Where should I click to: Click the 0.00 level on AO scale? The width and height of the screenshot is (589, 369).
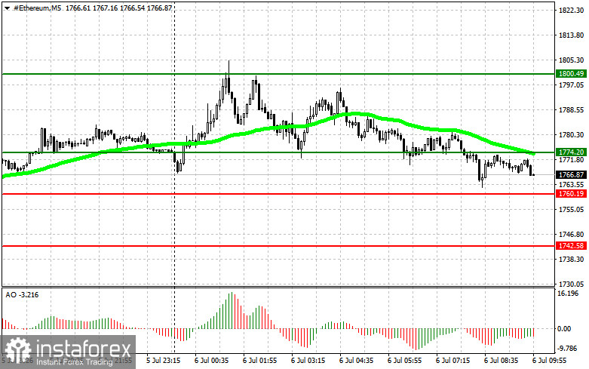click(x=564, y=329)
